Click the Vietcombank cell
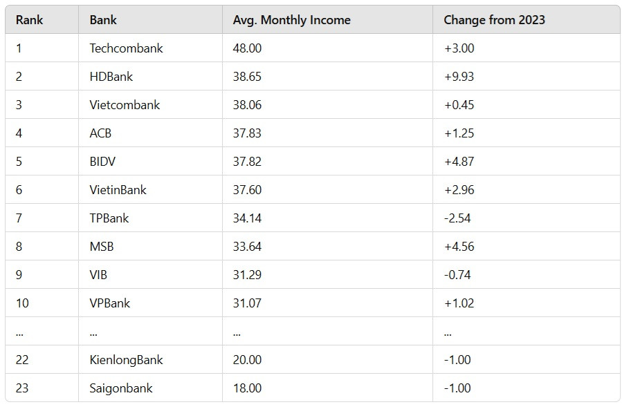622x409 pixels. pos(125,105)
